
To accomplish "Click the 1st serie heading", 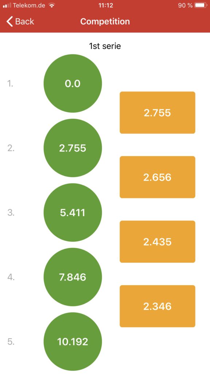I will (x=105, y=46).
